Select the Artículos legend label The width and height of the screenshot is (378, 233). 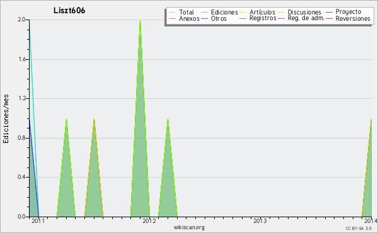[x=262, y=12]
